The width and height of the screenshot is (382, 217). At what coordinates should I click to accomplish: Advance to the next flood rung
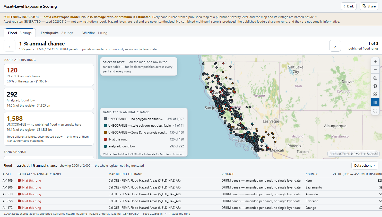point(335,46)
